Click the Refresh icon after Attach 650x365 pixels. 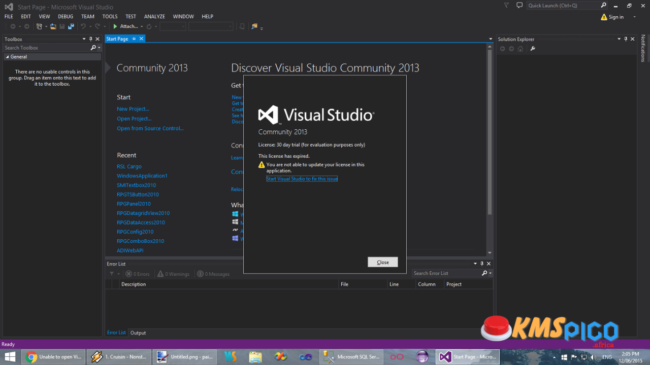coord(149,26)
